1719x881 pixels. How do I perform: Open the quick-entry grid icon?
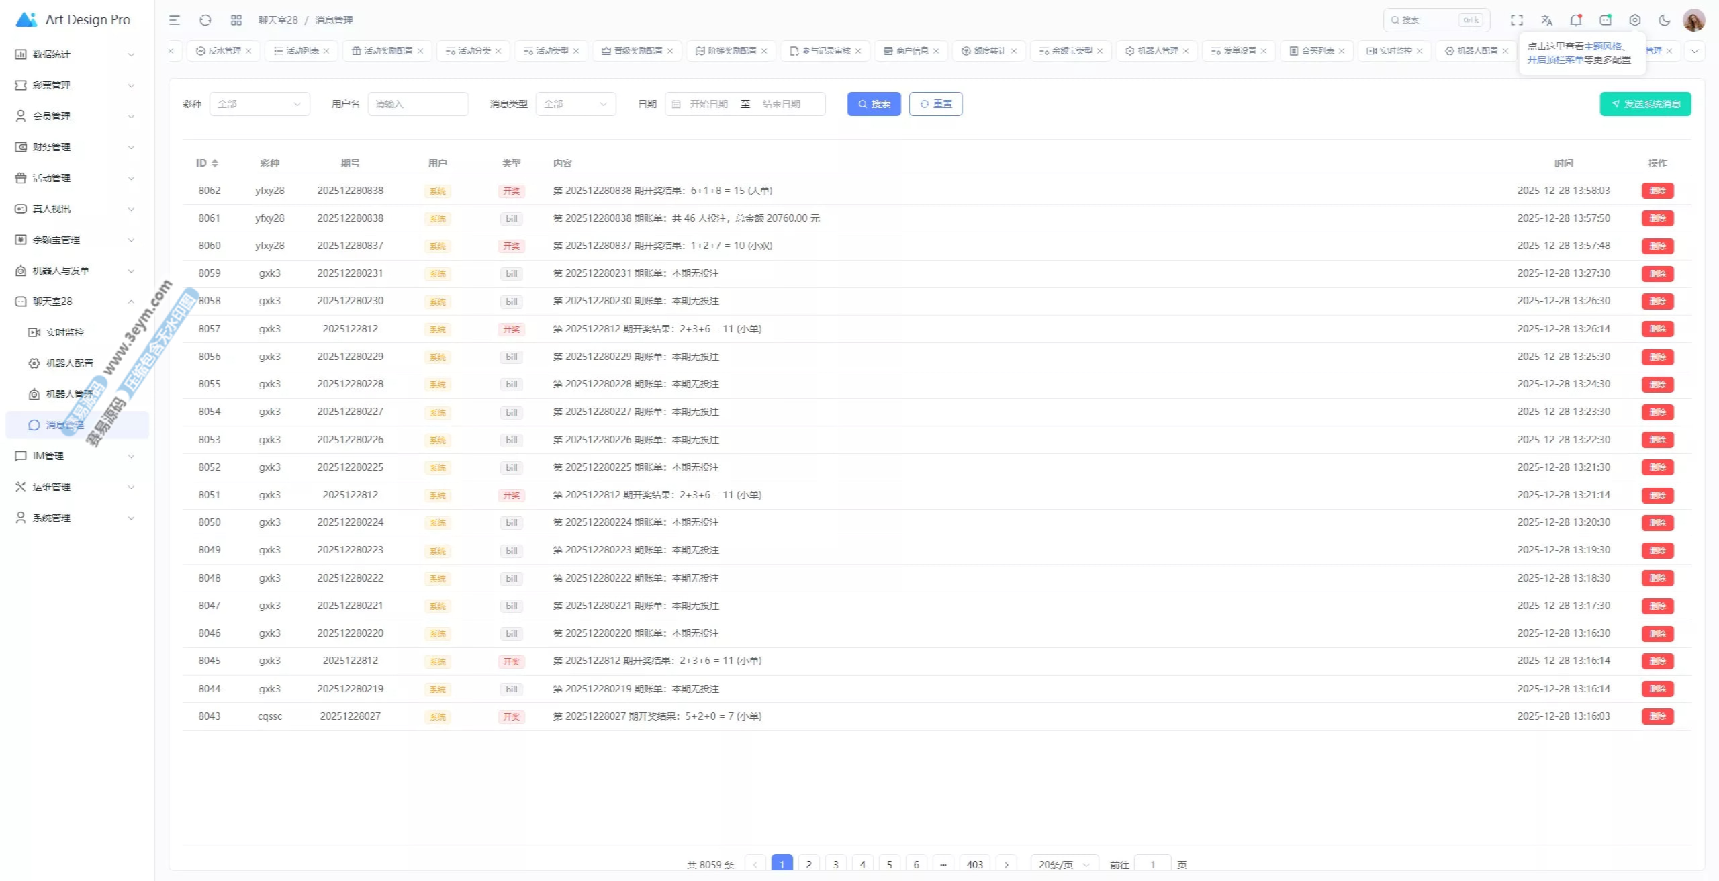coord(236,20)
